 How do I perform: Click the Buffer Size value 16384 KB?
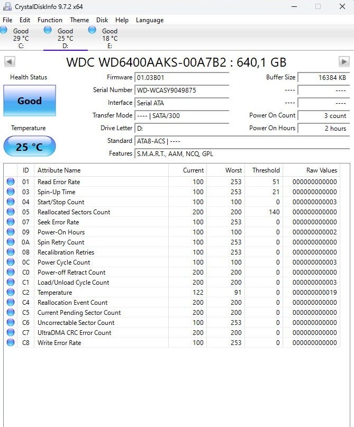coord(324,78)
